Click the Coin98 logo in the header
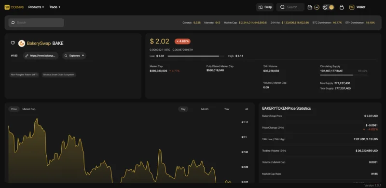 click(x=14, y=7)
